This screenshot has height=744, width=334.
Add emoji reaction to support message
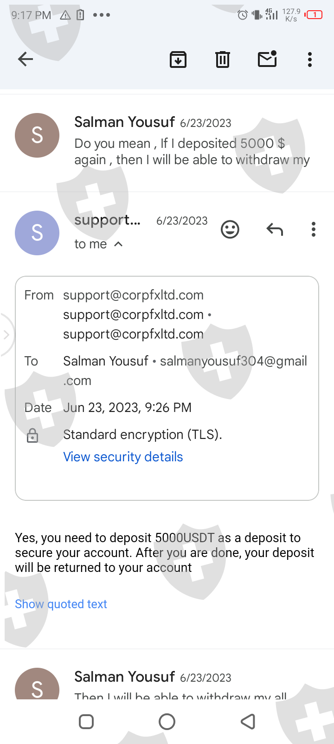(x=230, y=229)
